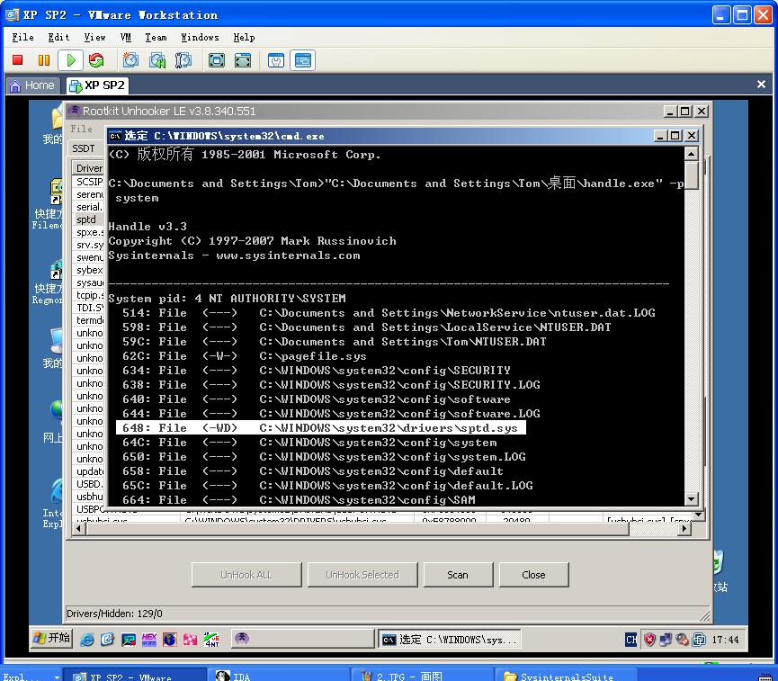This screenshot has height=681, width=778.
Task: Click the 开始 Start button in guest
Action: (x=52, y=639)
